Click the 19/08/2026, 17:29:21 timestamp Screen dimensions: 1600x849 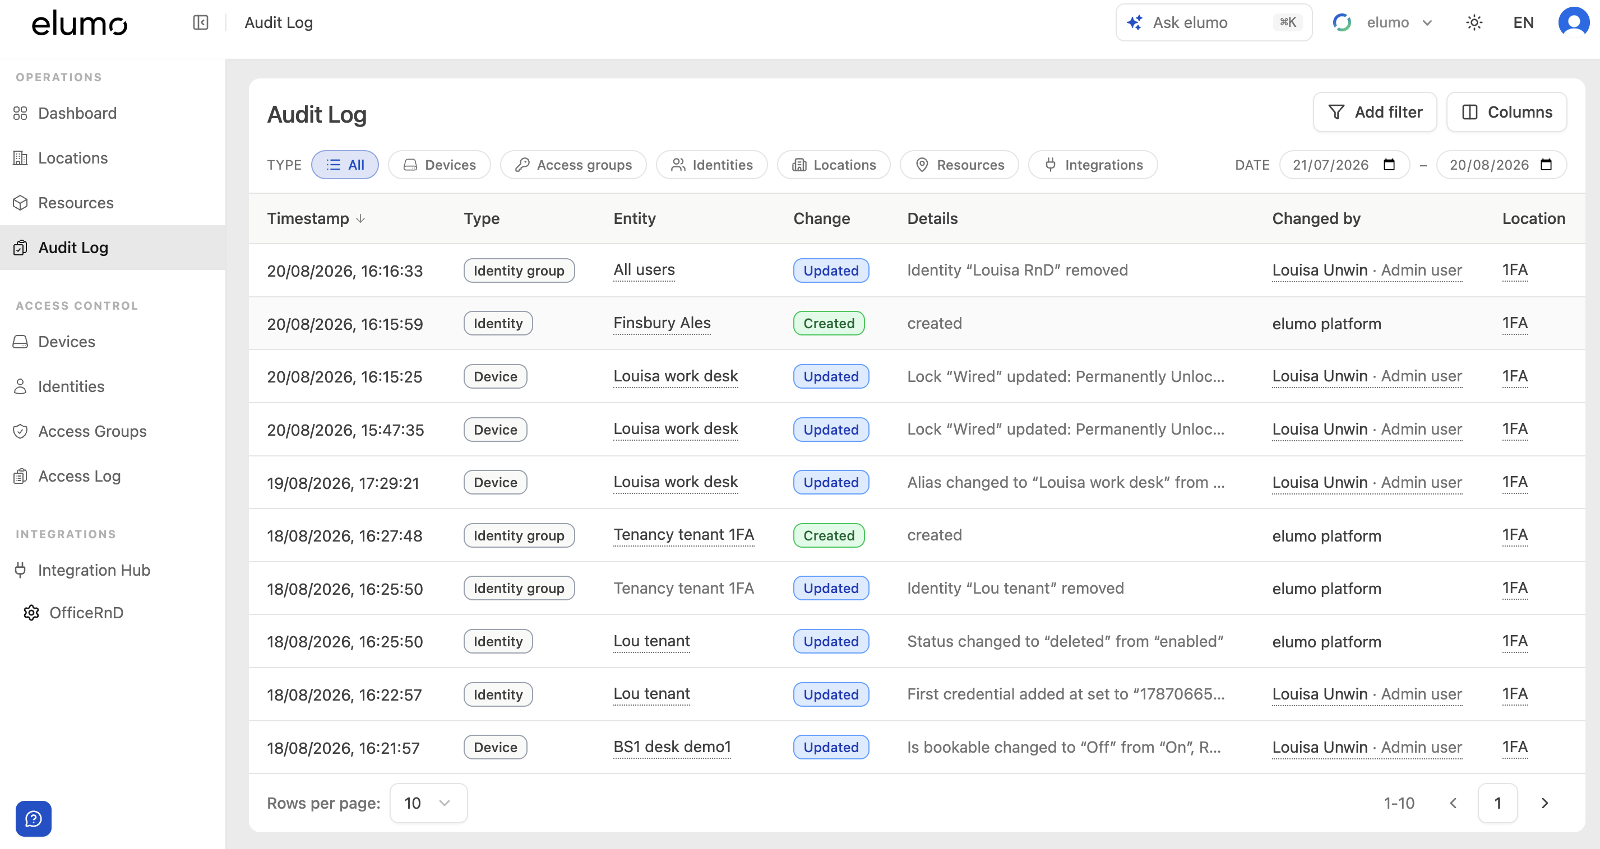click(x=343, y=483)
